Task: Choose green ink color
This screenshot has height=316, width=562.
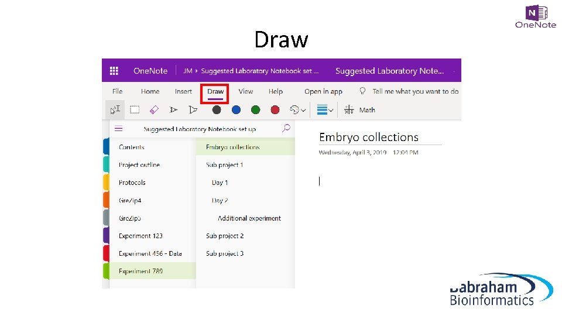Action: pyautogui.click(x=256, y=109)
